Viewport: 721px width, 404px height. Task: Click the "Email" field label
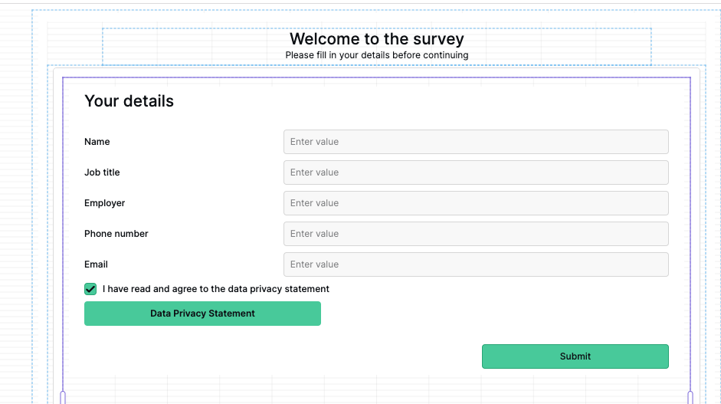point(96,264)
